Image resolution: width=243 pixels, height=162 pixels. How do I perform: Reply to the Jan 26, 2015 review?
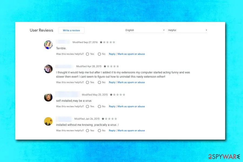pyautogui.click(x=112, y=130)
